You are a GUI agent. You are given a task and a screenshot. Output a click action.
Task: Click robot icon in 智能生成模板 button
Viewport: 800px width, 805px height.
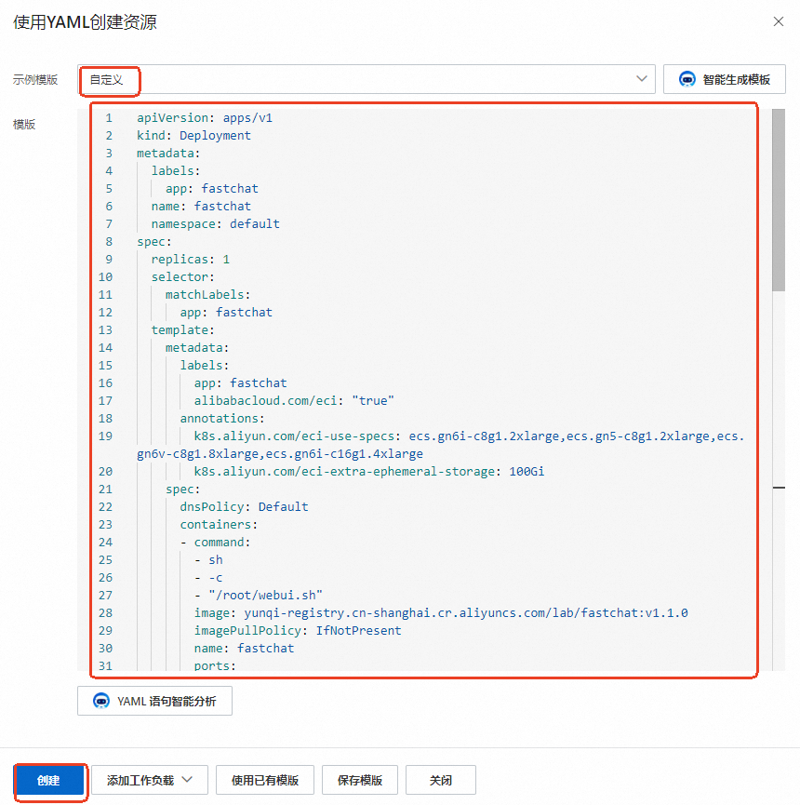click(x=687, y=79)
